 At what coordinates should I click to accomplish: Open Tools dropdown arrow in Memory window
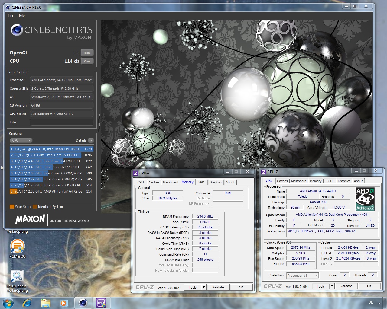(203, 287)
